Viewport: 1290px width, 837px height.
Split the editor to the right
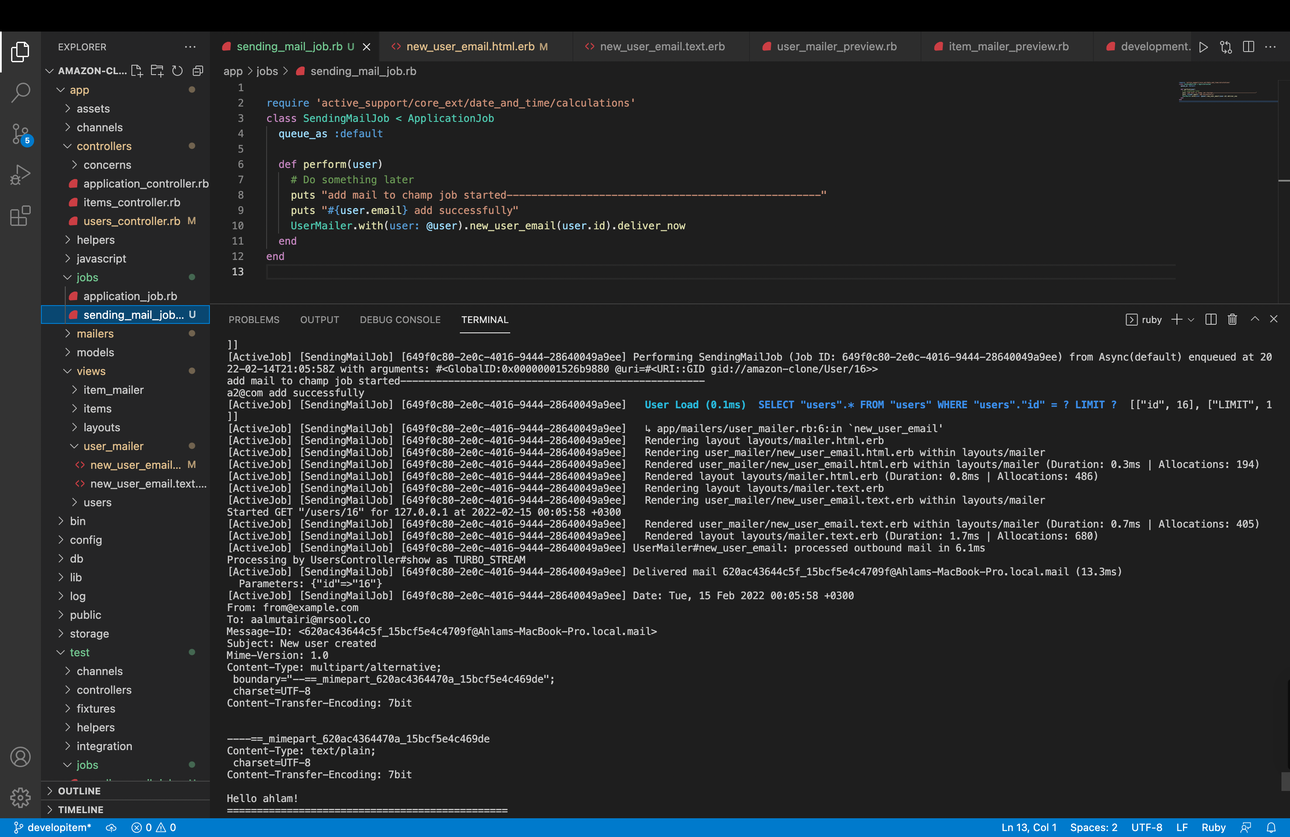(1248, 47)
